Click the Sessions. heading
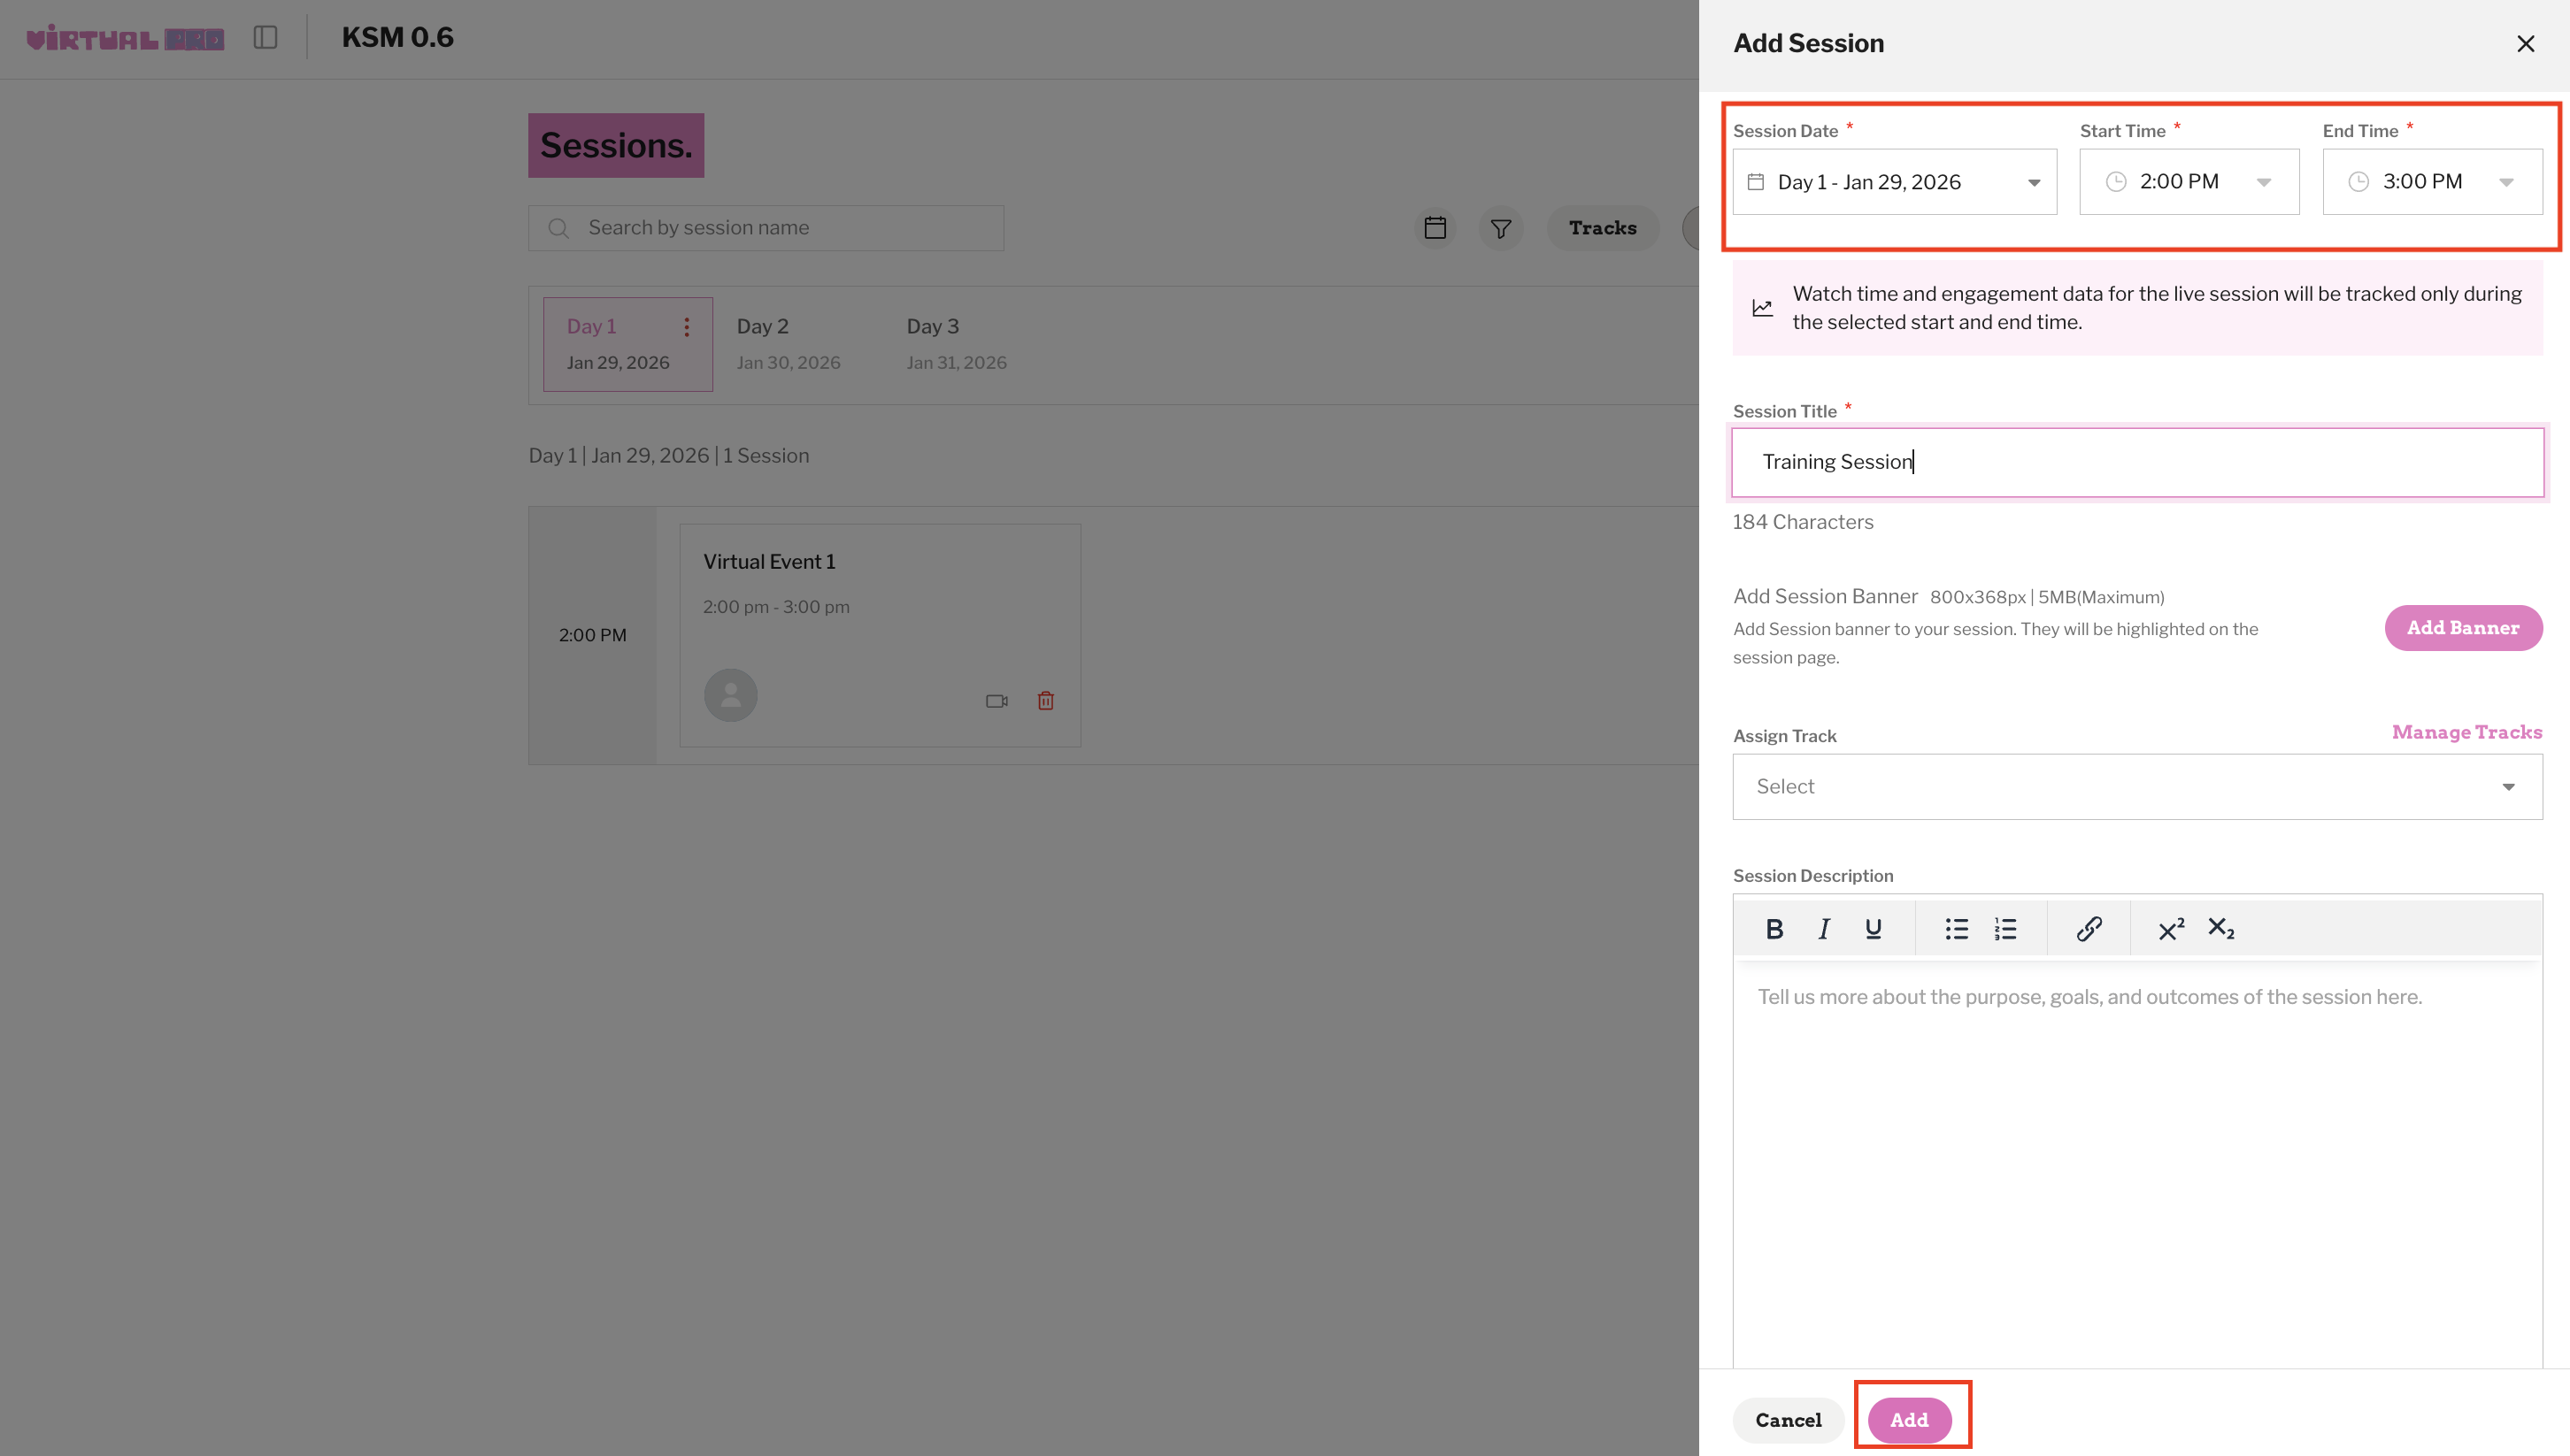 [615, 145]
